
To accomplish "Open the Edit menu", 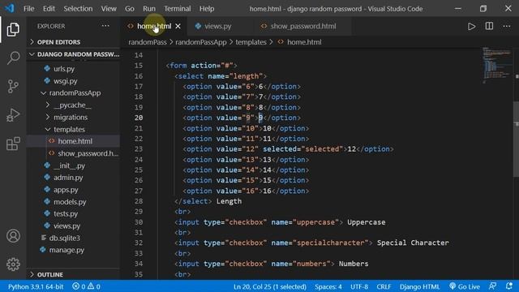I will (x=49, y=9).
